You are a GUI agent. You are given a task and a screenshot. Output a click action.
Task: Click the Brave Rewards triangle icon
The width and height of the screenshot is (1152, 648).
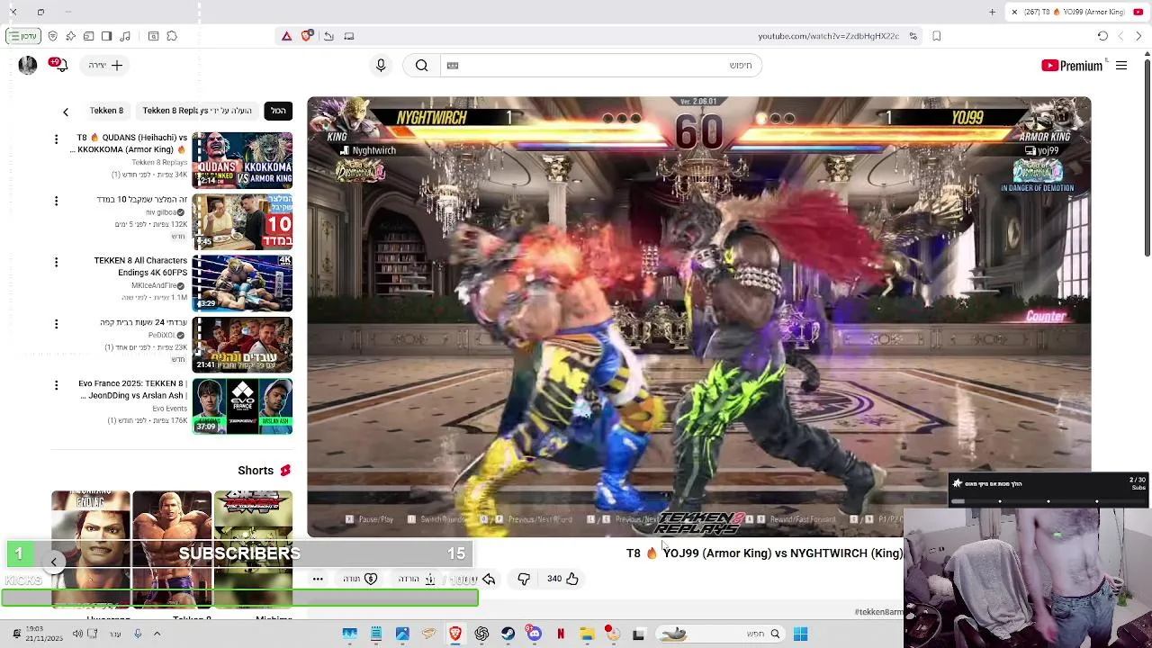[x=286, y=36]
